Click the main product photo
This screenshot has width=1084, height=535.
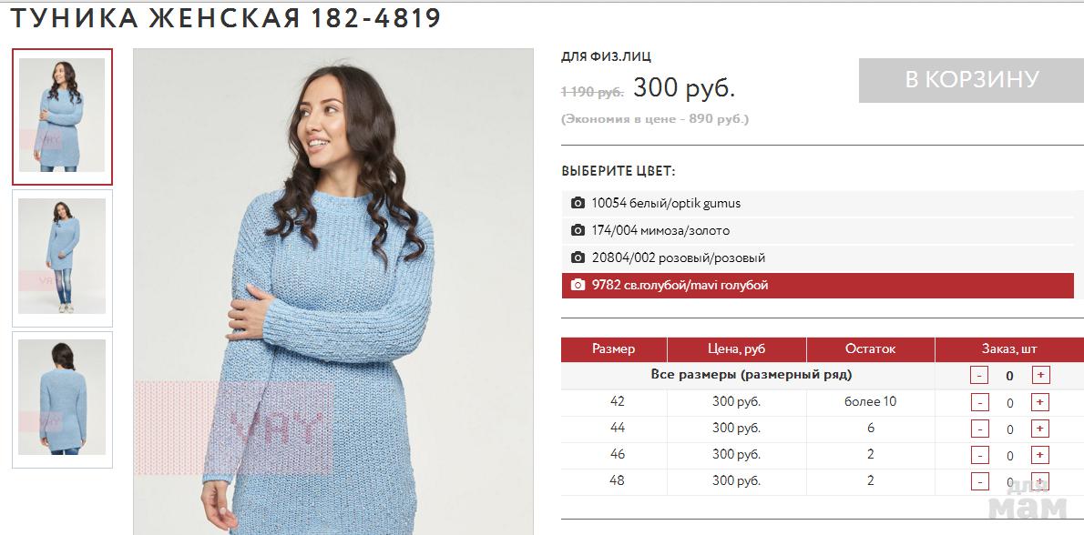333,291
